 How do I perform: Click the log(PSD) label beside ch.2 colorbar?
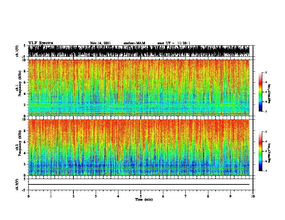click(x=270, y=153)
